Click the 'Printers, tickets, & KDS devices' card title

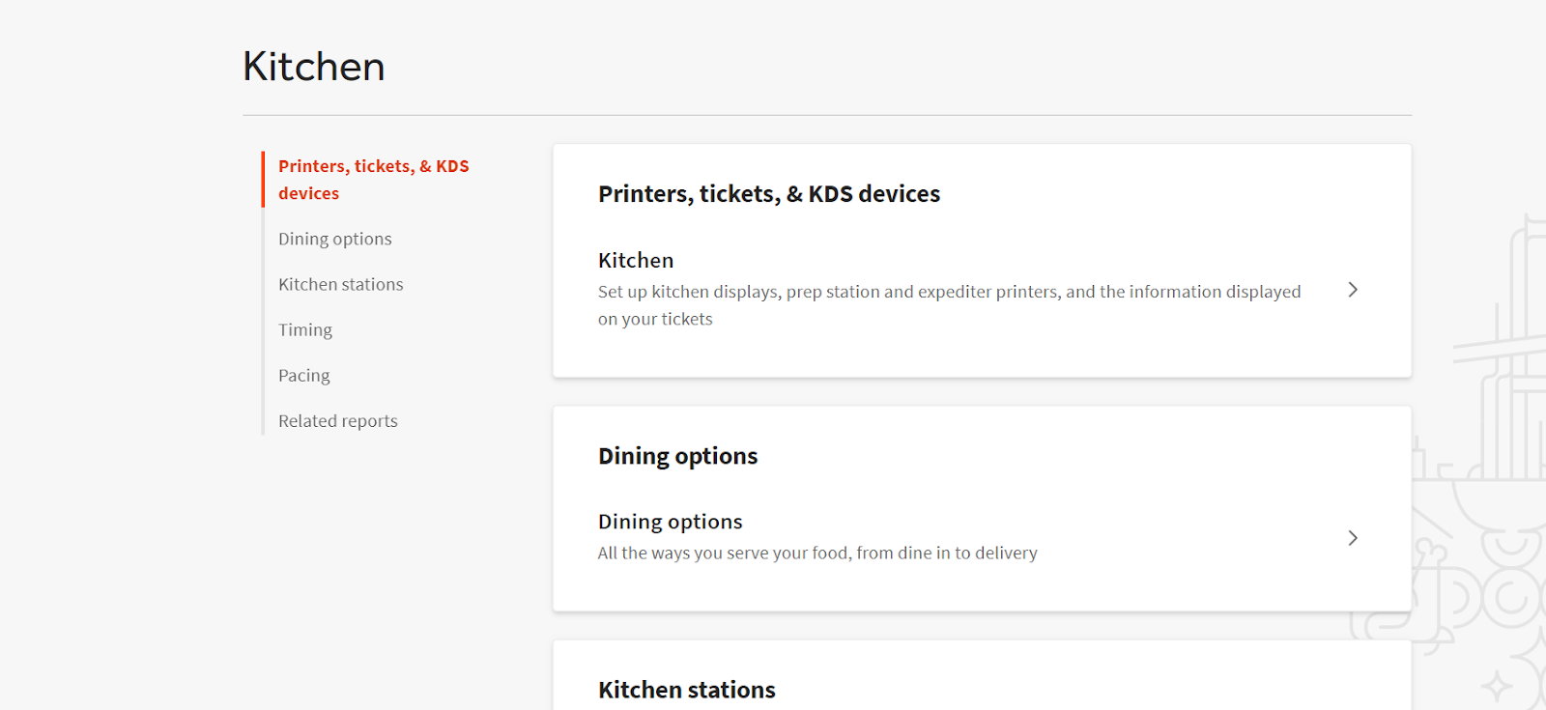pos(768,193)
